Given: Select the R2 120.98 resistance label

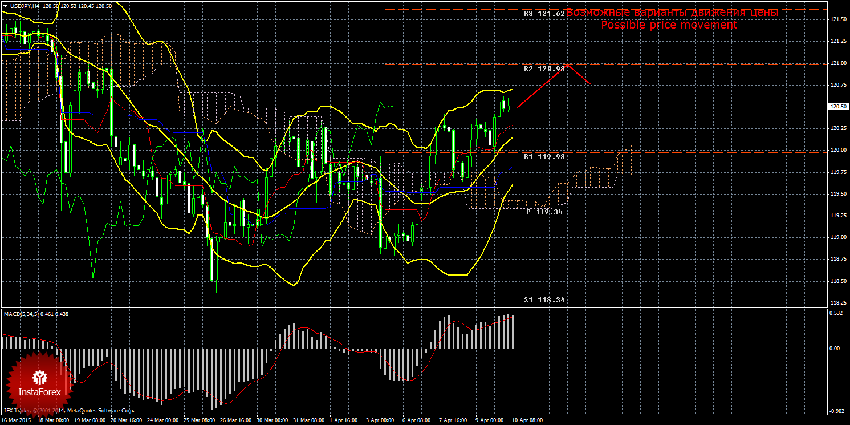Looking at the screenshot, I should click(544, 68).
